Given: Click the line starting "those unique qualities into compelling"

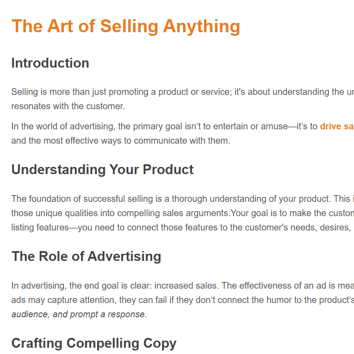Looking at the screenshot, I should coord(183,213).
